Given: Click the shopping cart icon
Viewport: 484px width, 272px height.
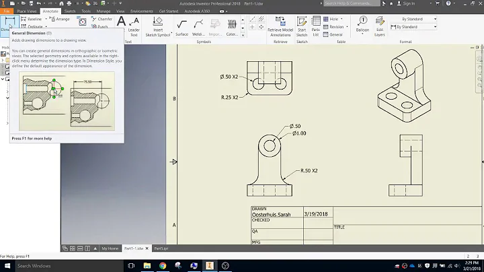Looking at the screenshot, I should 438,3.
